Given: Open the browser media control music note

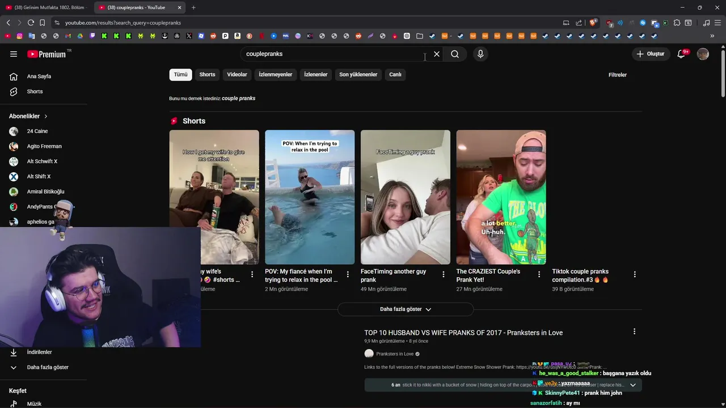Looking at the screenshot, I should tap(706, 23).
